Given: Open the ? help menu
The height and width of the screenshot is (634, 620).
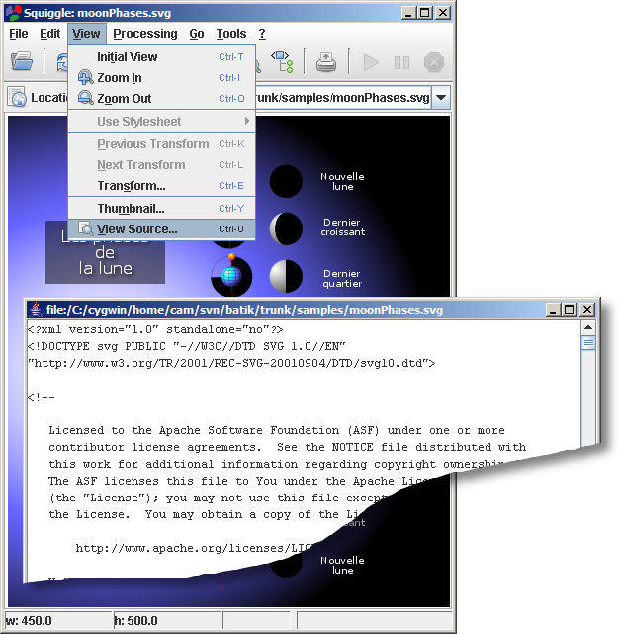Looking at the screenshot, I should (x=262, y=34).
